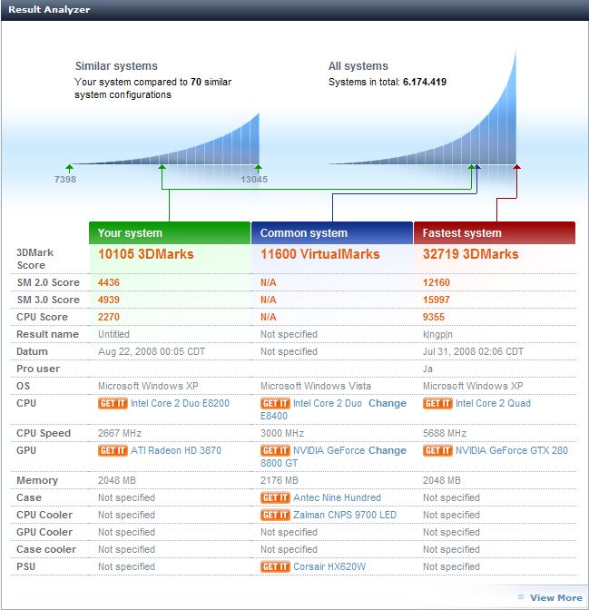Click the Untitled result name
Image resolution: width=589 pixels, height=610 pixels.
point(113,335)
